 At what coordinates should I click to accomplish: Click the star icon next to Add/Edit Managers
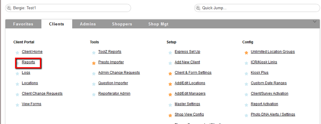(170, 94)
